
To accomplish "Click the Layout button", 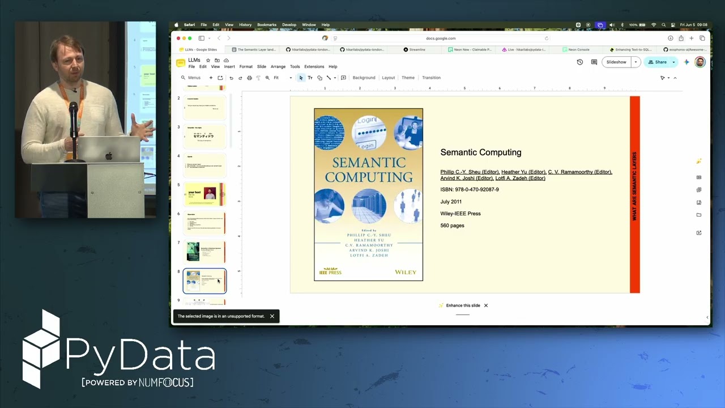I will coord(389,78).
